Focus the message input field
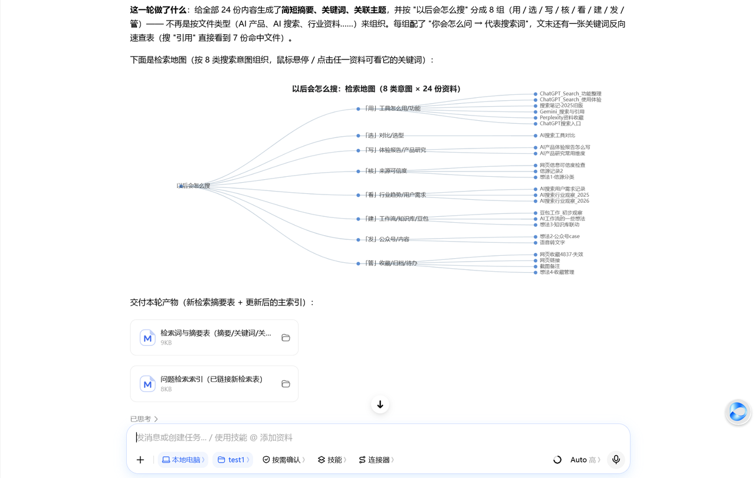755x478 pixels. pyautogui.click(x=378, y=437)
